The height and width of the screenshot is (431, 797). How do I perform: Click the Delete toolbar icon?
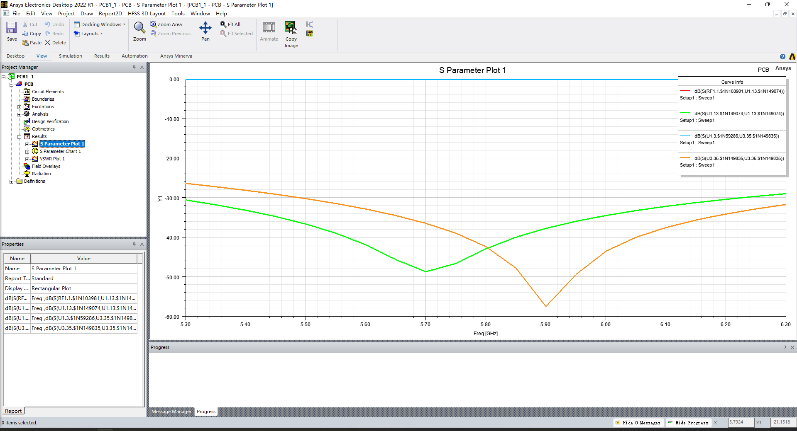click(x=47, y=43)
